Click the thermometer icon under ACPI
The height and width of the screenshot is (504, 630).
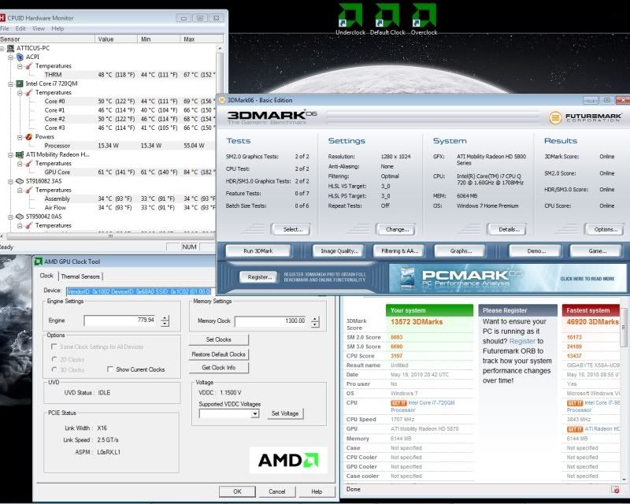click(x=29, y=66)
